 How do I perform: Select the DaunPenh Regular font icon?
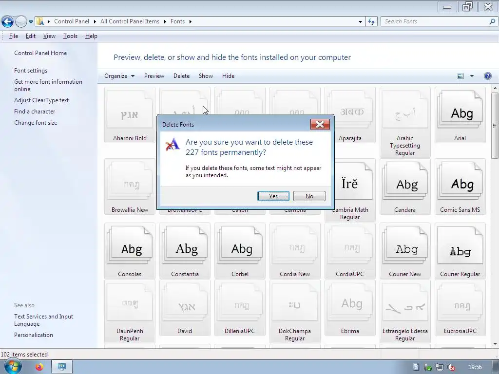[x=130, y=311]
